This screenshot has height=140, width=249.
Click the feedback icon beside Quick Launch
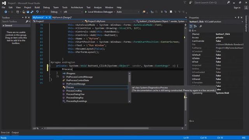191,2
